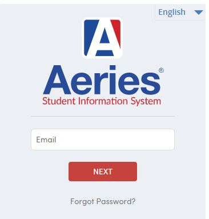This screenshot has width=209, height=219.
Task: Expand the language selector using its arrow
Action: (199, 13)
